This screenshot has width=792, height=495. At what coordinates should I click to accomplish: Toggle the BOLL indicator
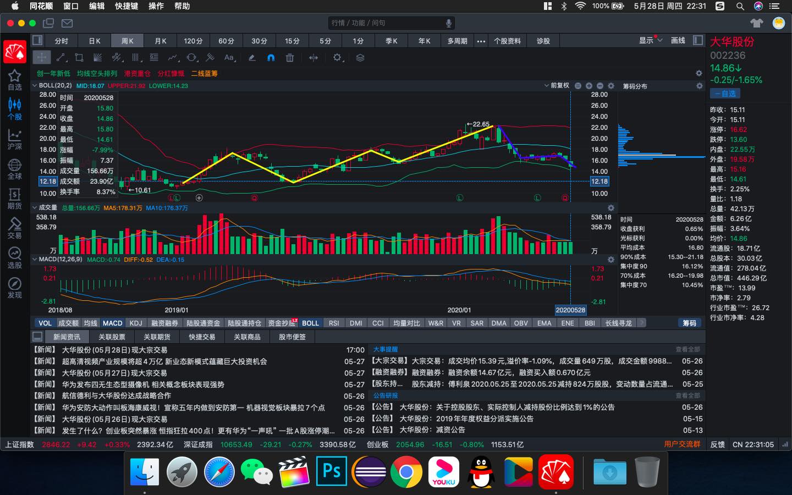pos(310,323)
